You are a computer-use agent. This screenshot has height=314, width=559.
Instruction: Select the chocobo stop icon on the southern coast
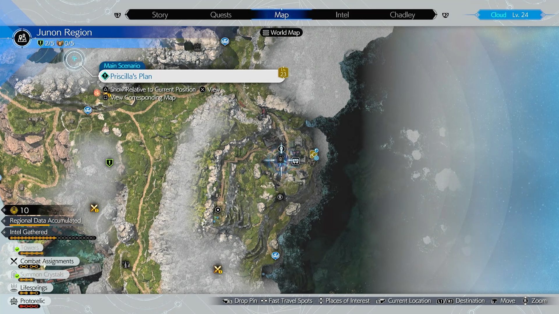click(275, 256)
